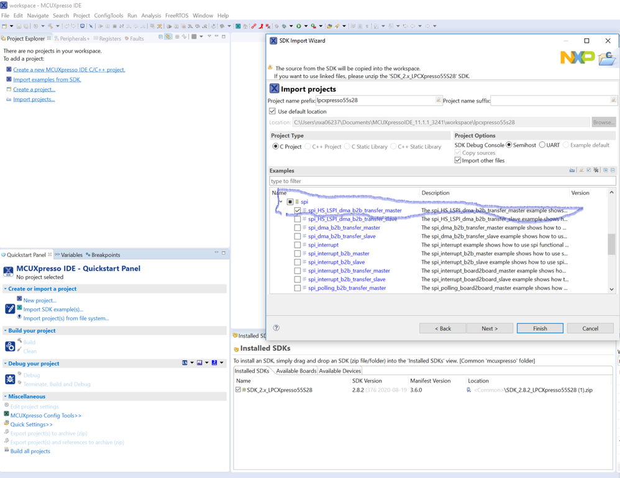Open dropdown arrow next to Run toolbar icon
This screenshot has height=478, width=620.
click(x=306, y=26)
